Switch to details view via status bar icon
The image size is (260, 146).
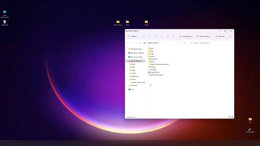coord(229,117)
